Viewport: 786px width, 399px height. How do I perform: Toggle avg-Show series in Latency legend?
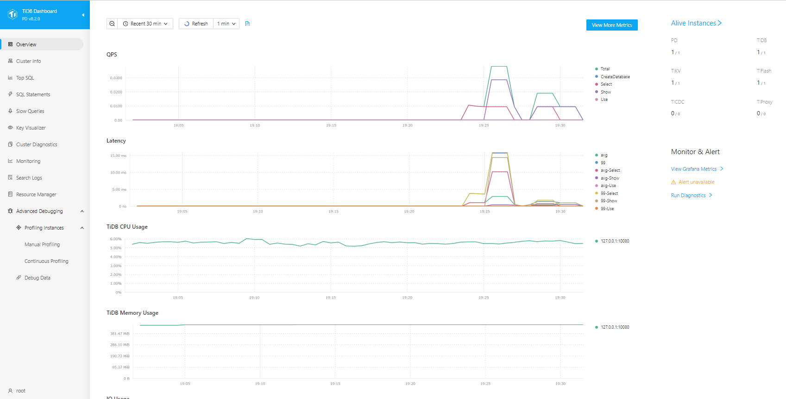pos(607,178)
